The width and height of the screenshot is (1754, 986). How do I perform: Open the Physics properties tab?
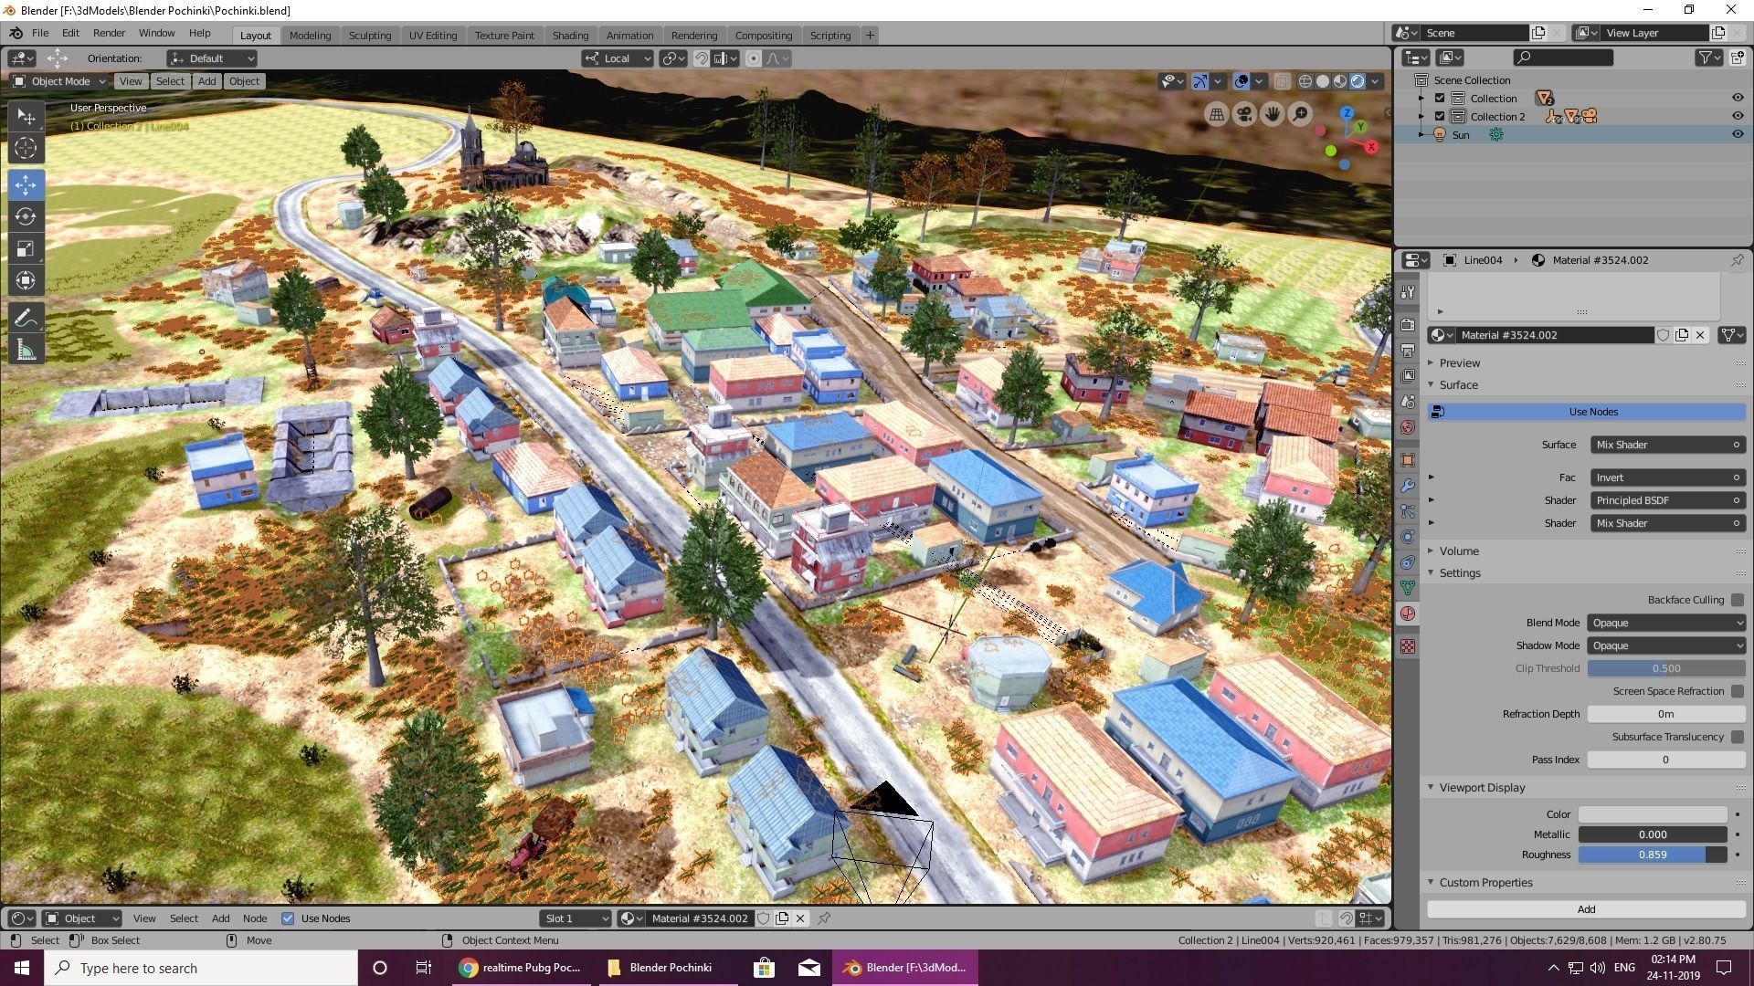[x=1408, y=537]
